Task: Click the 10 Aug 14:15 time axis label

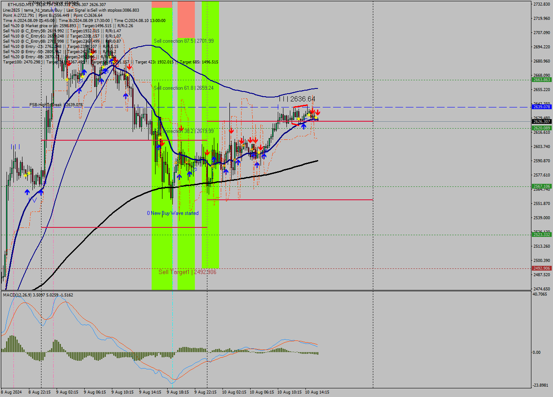Action: tap(318, 393)
